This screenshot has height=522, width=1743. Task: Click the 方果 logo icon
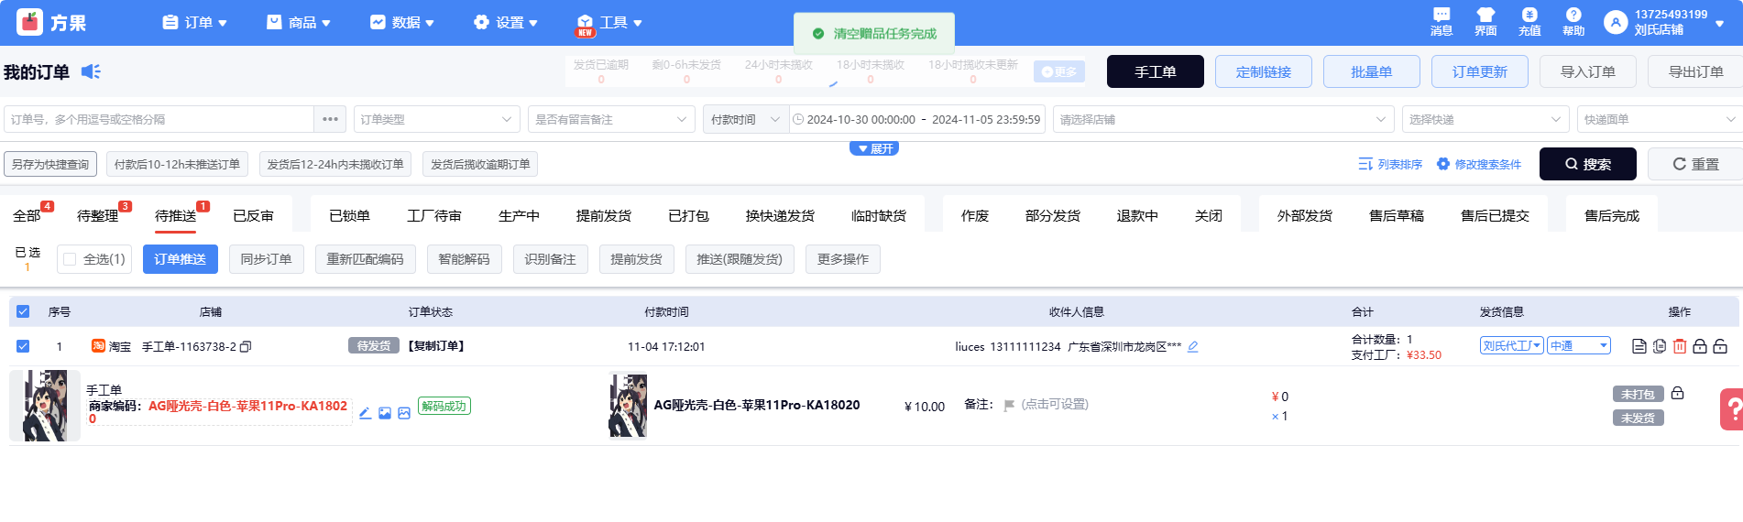[x=29, y=22]
